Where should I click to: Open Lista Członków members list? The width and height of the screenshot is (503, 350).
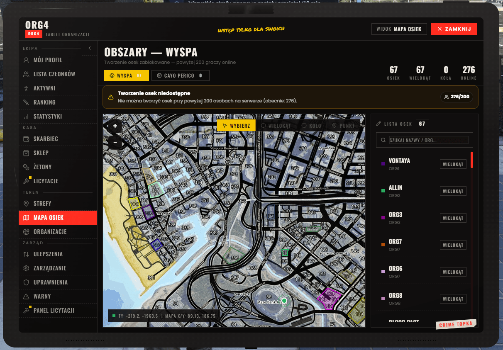pyautogui.click(x=58, y=74)
